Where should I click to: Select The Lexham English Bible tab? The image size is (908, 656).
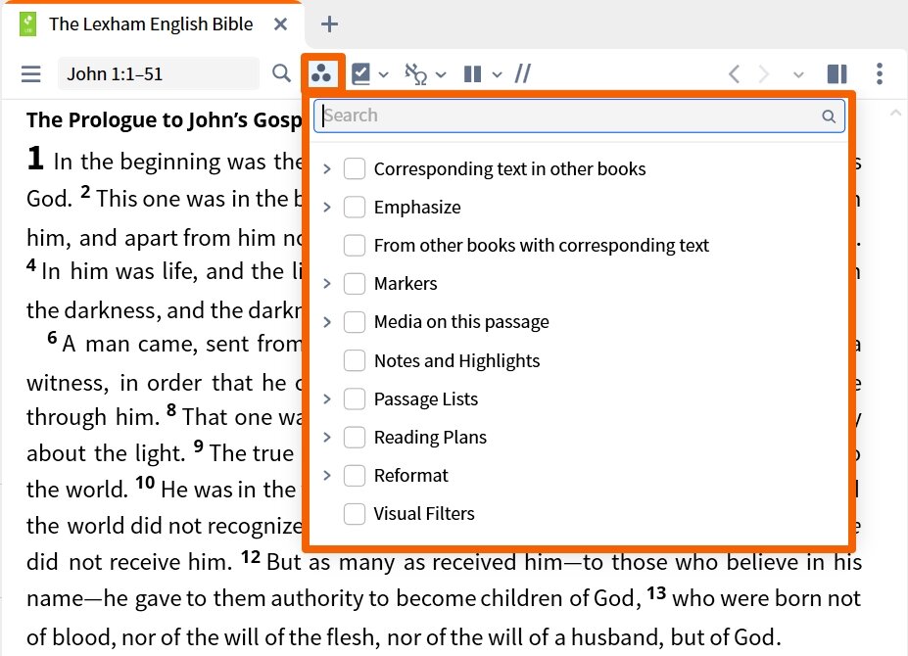coord(151,24)
